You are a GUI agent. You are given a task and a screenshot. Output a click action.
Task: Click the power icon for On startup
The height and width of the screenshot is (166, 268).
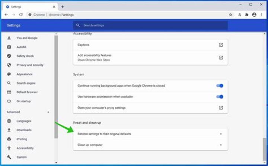[x=9, y=101]
